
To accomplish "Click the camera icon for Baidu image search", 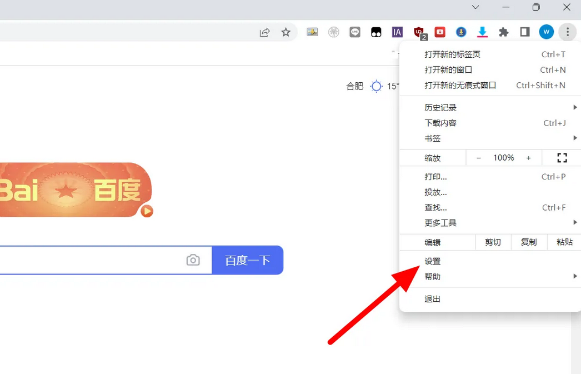I will [x=193, y=260].
